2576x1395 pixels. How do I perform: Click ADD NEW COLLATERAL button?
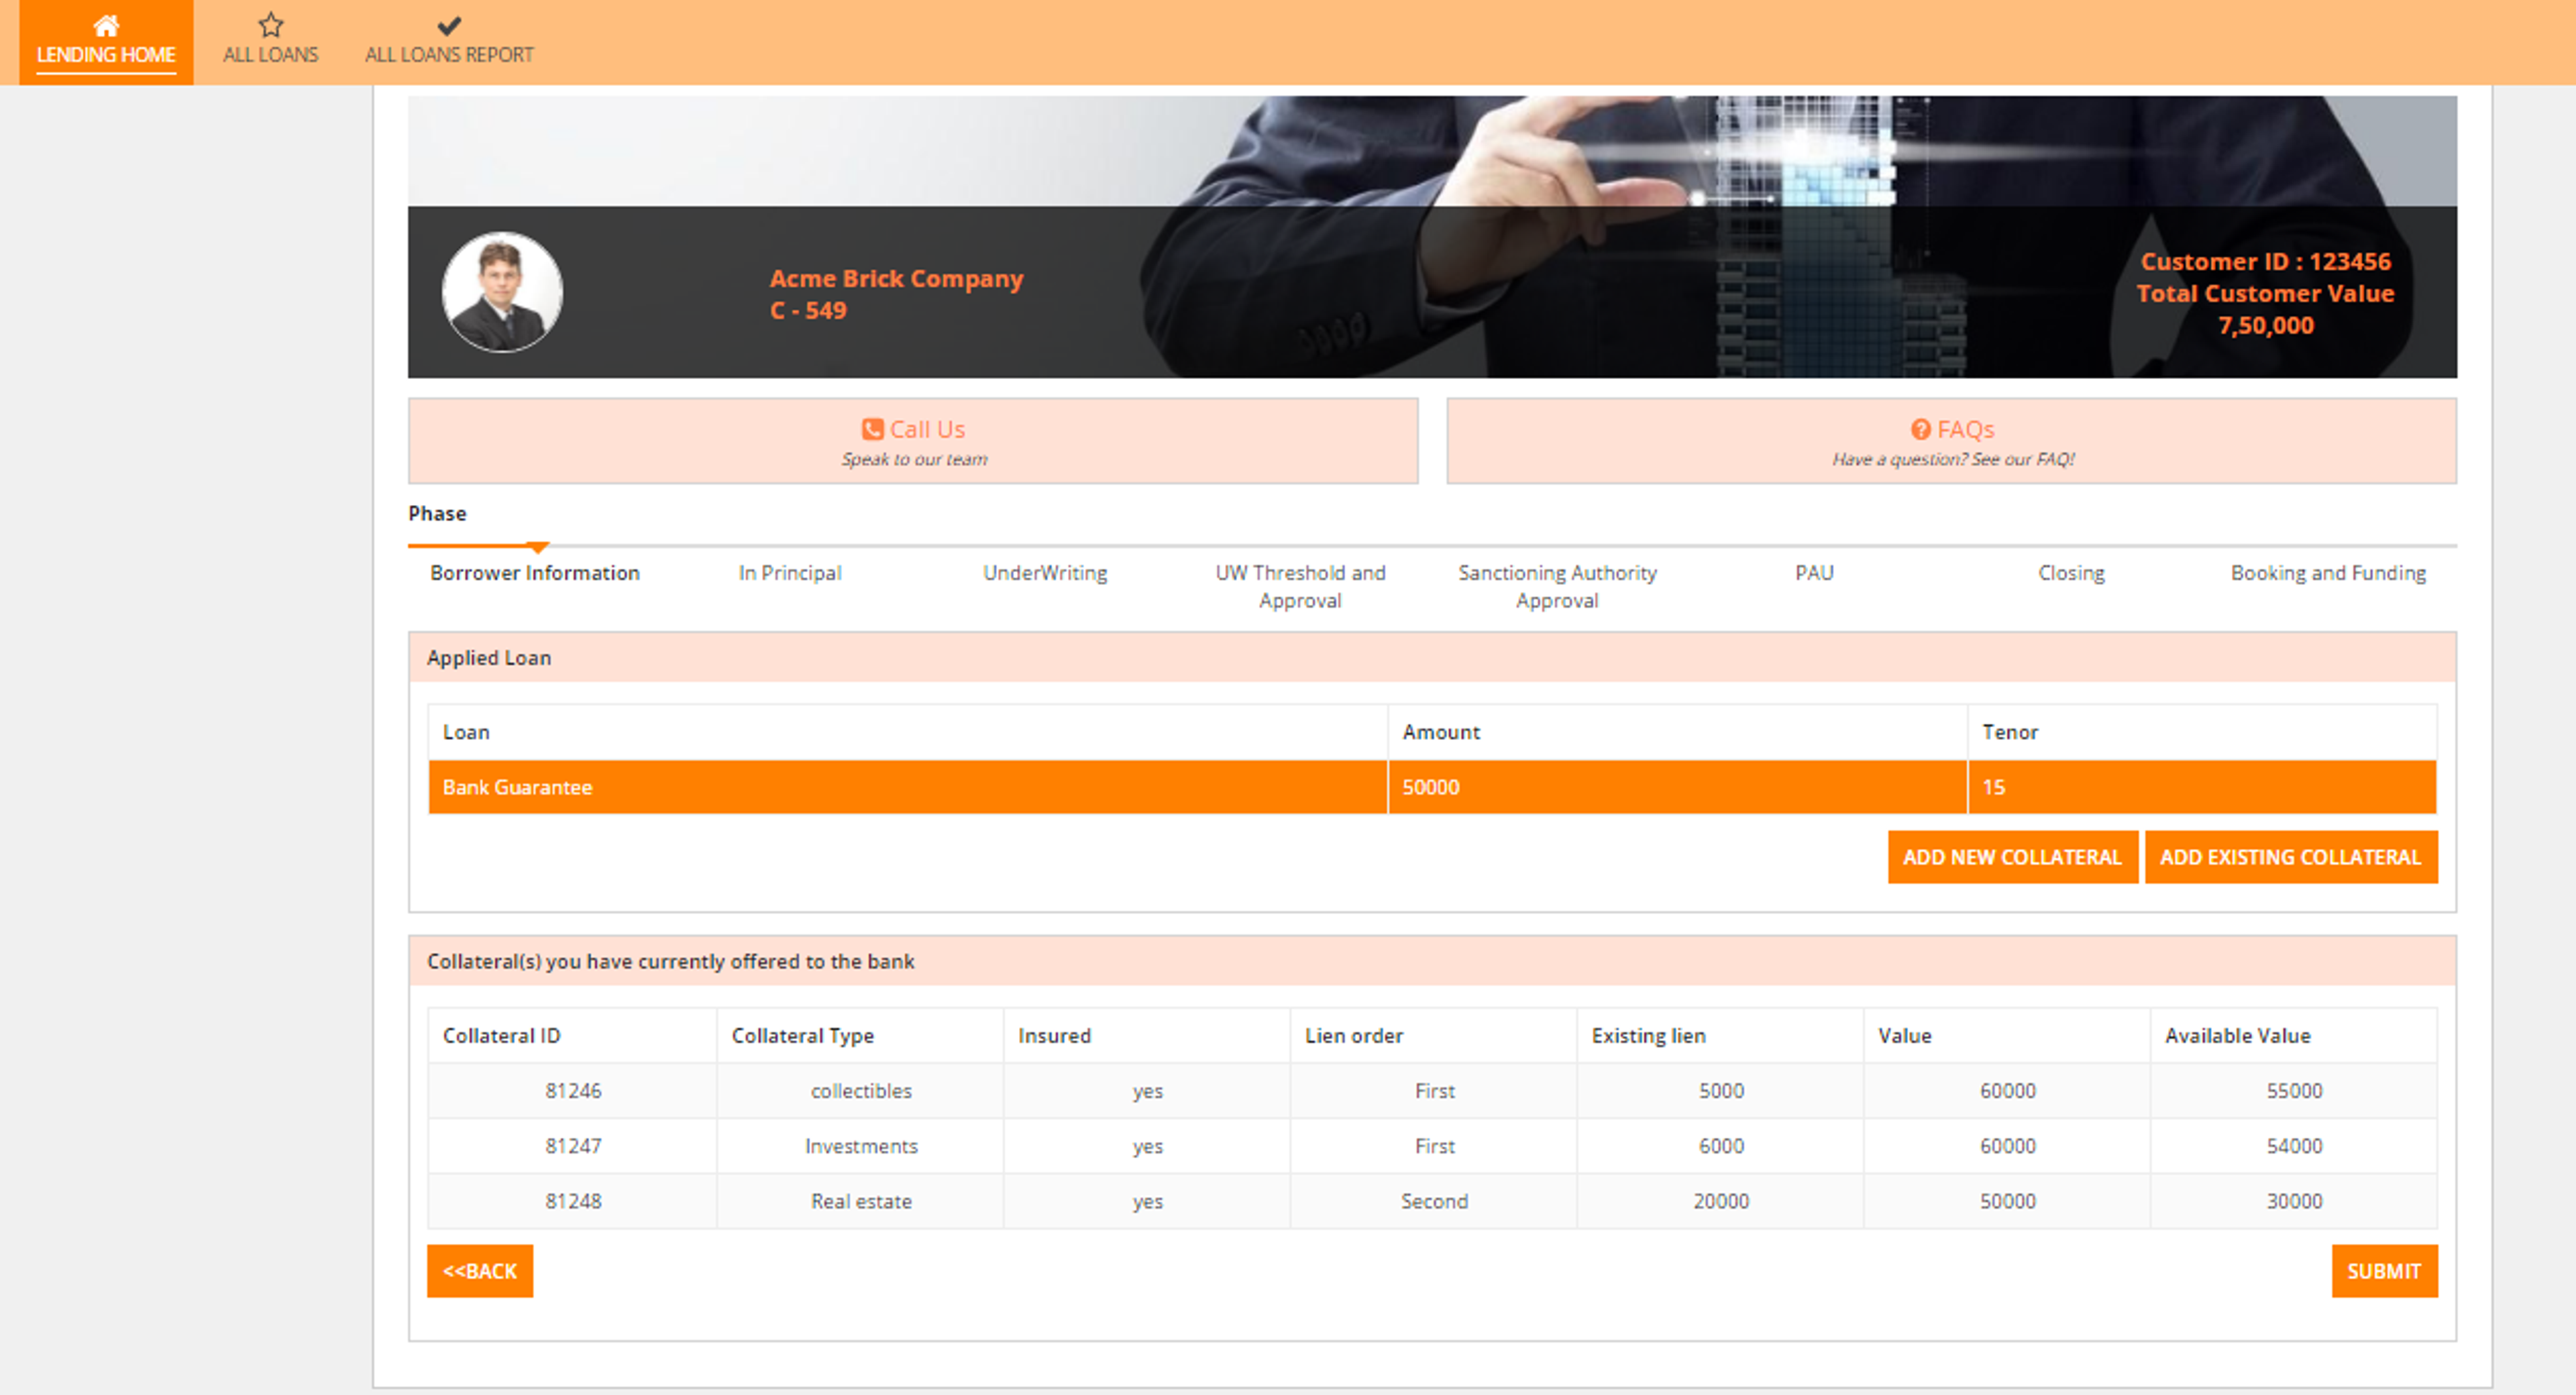coord(2012,857)
